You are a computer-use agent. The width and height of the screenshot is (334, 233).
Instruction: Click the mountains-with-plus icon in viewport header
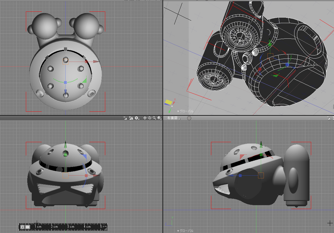click(131, 118)
